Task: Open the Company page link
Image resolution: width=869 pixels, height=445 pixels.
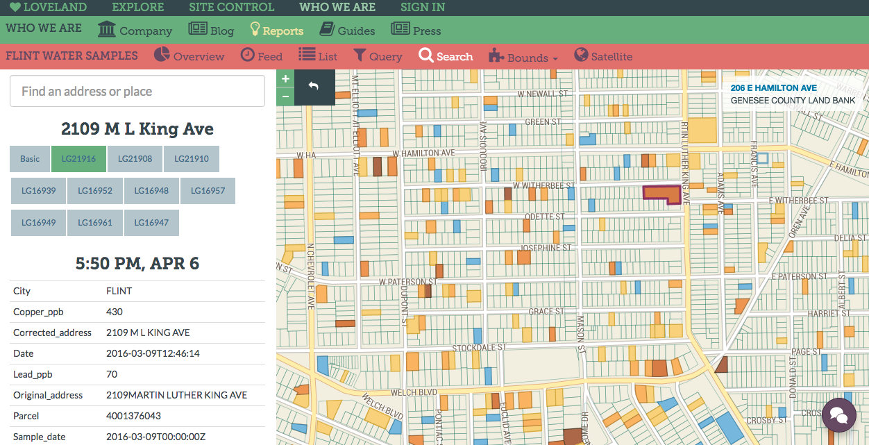Action: point(135,30)
